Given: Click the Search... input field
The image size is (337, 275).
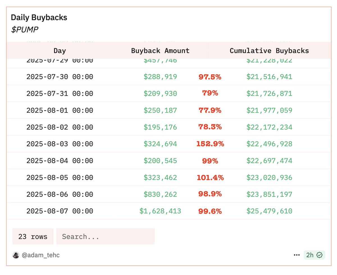Looking at the screenshot, I should [x=105, y=237].
